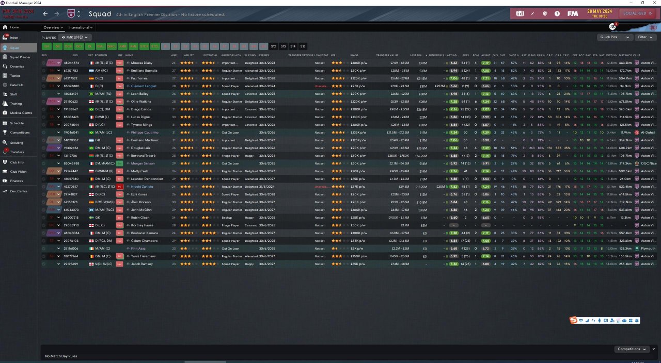Toggle selection circle for Pau Torres

[44, 78]
